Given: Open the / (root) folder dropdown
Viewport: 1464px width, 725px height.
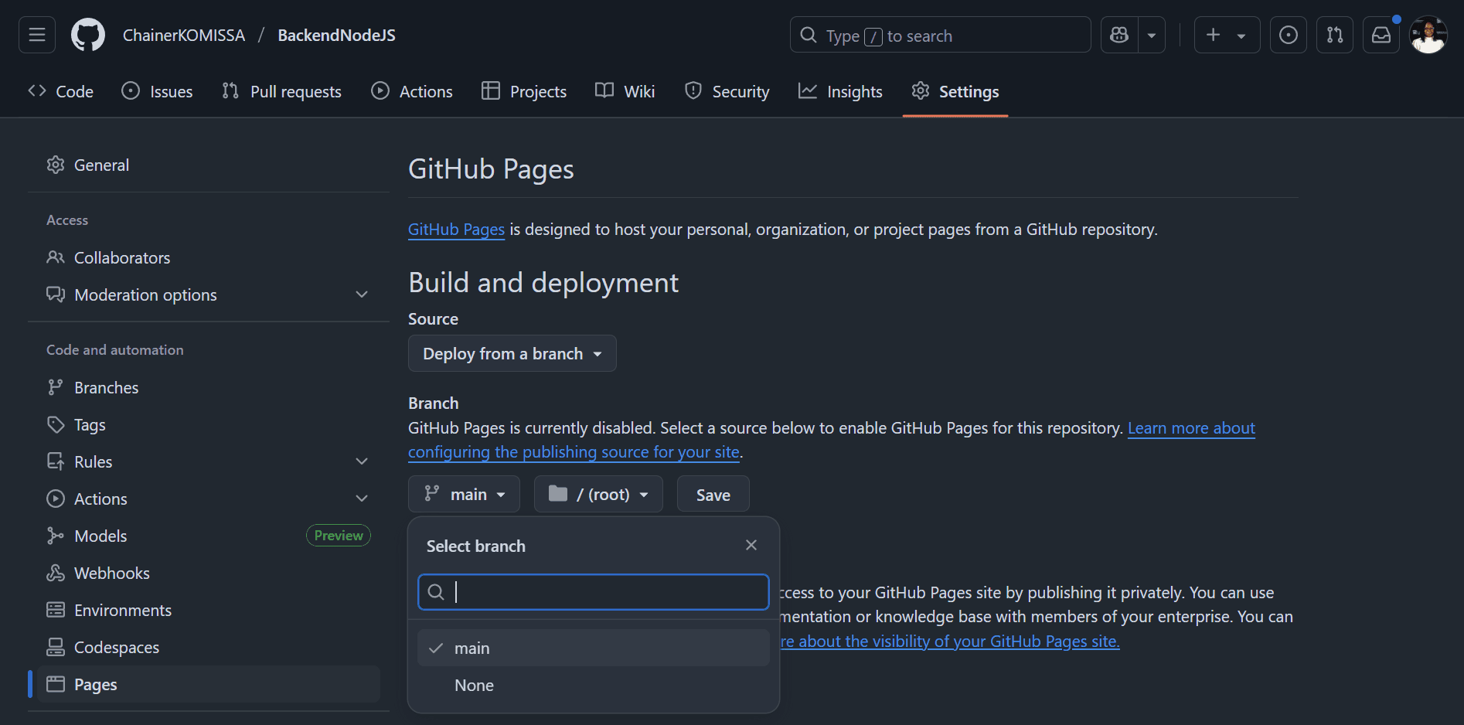Looking at the screenshot, I should pos(598,494).
